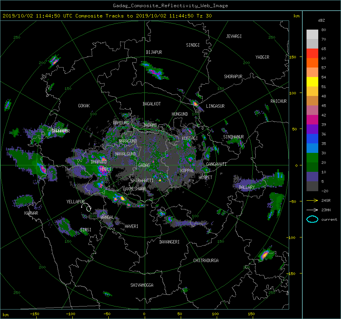
Task: Click the SHIVAMOGGA city label
Action: point(142,285)
